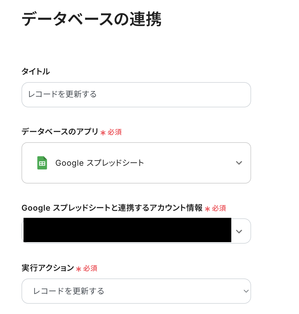Expand the 実行アクション dropdown arrow
This screenshot has width=299, height=314.
[246, 291]
